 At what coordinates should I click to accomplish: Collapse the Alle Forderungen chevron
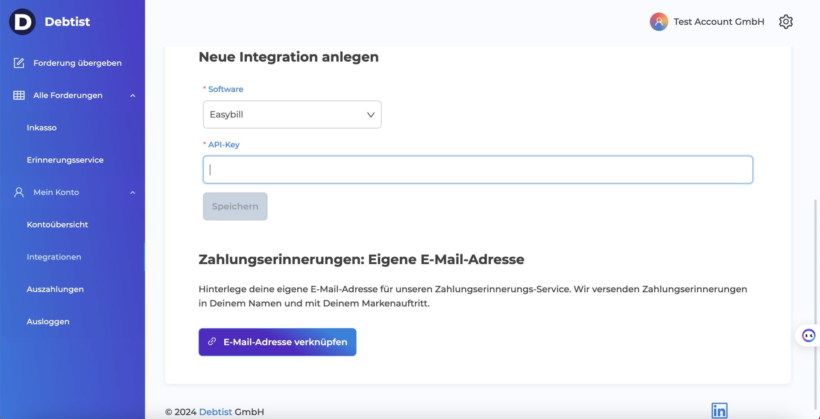coord(133,96)
